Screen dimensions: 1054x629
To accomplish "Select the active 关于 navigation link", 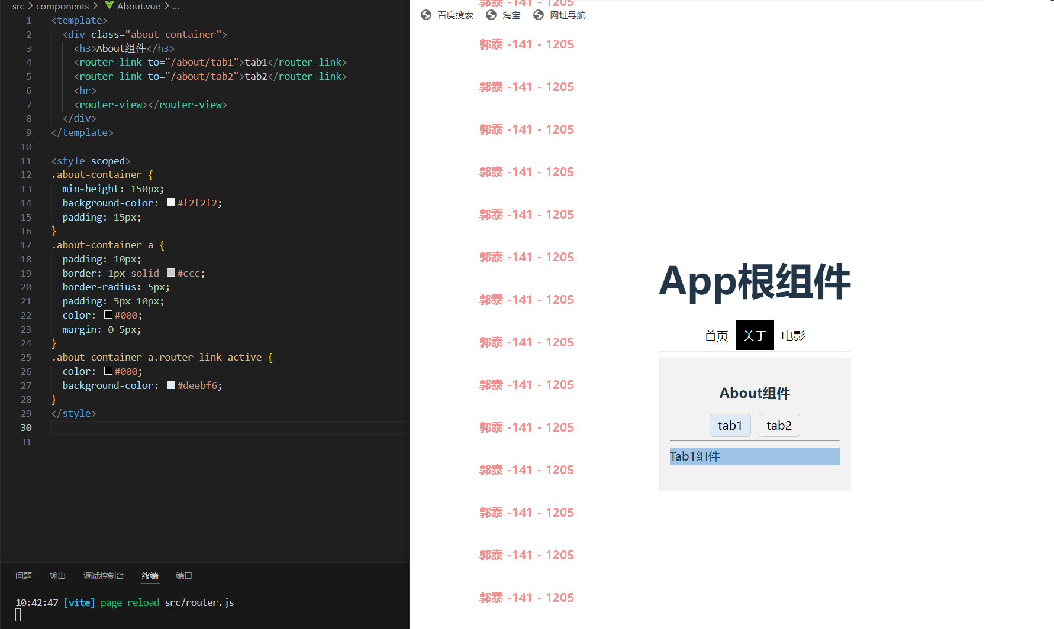I will (755, 336).
